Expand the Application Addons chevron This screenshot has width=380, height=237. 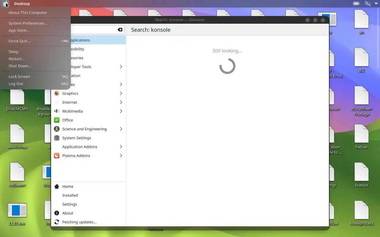point(121,147)
